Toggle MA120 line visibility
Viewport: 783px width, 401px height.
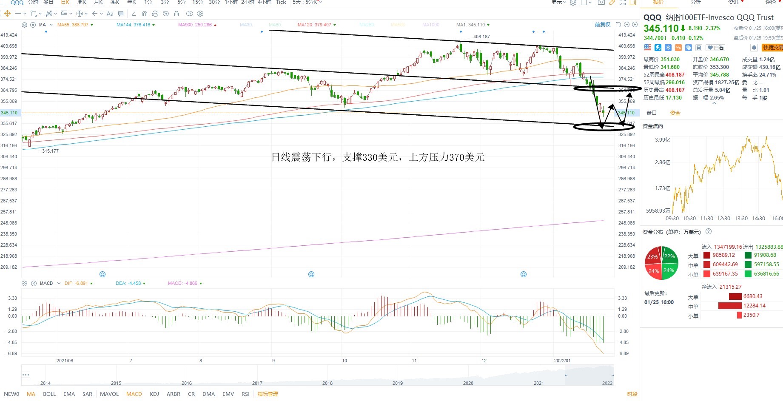coord(316,25)
